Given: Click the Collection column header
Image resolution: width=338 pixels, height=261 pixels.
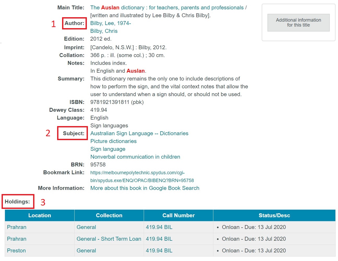Looking at the screenshot, I should coord(109,215).
